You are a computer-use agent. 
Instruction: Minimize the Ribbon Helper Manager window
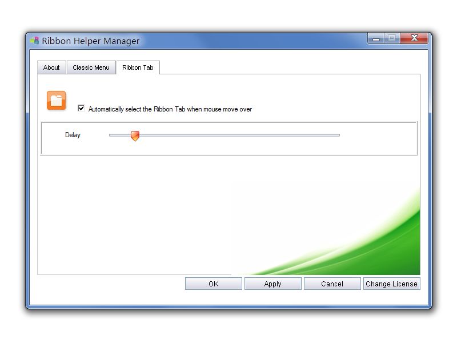coord(376,38)
